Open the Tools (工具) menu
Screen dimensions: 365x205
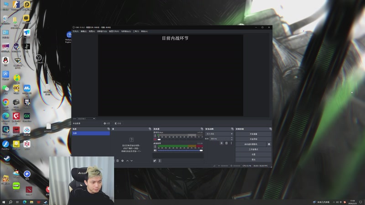[136, 31]
